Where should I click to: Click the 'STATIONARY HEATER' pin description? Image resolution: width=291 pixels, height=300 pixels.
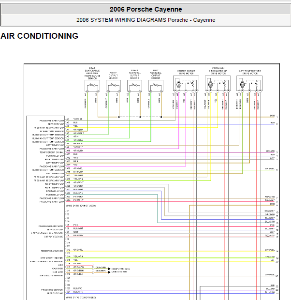tap(52, 258)
